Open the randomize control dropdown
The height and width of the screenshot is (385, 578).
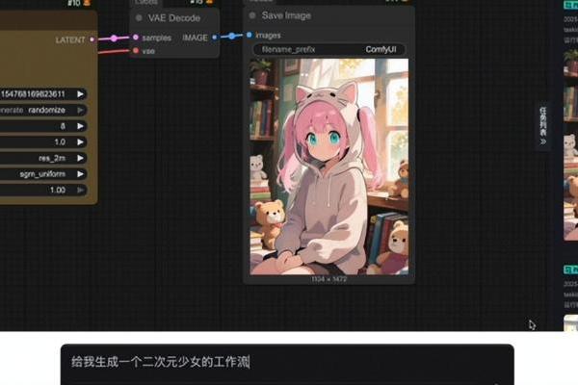pyautogui.click(x=80, y=110)
